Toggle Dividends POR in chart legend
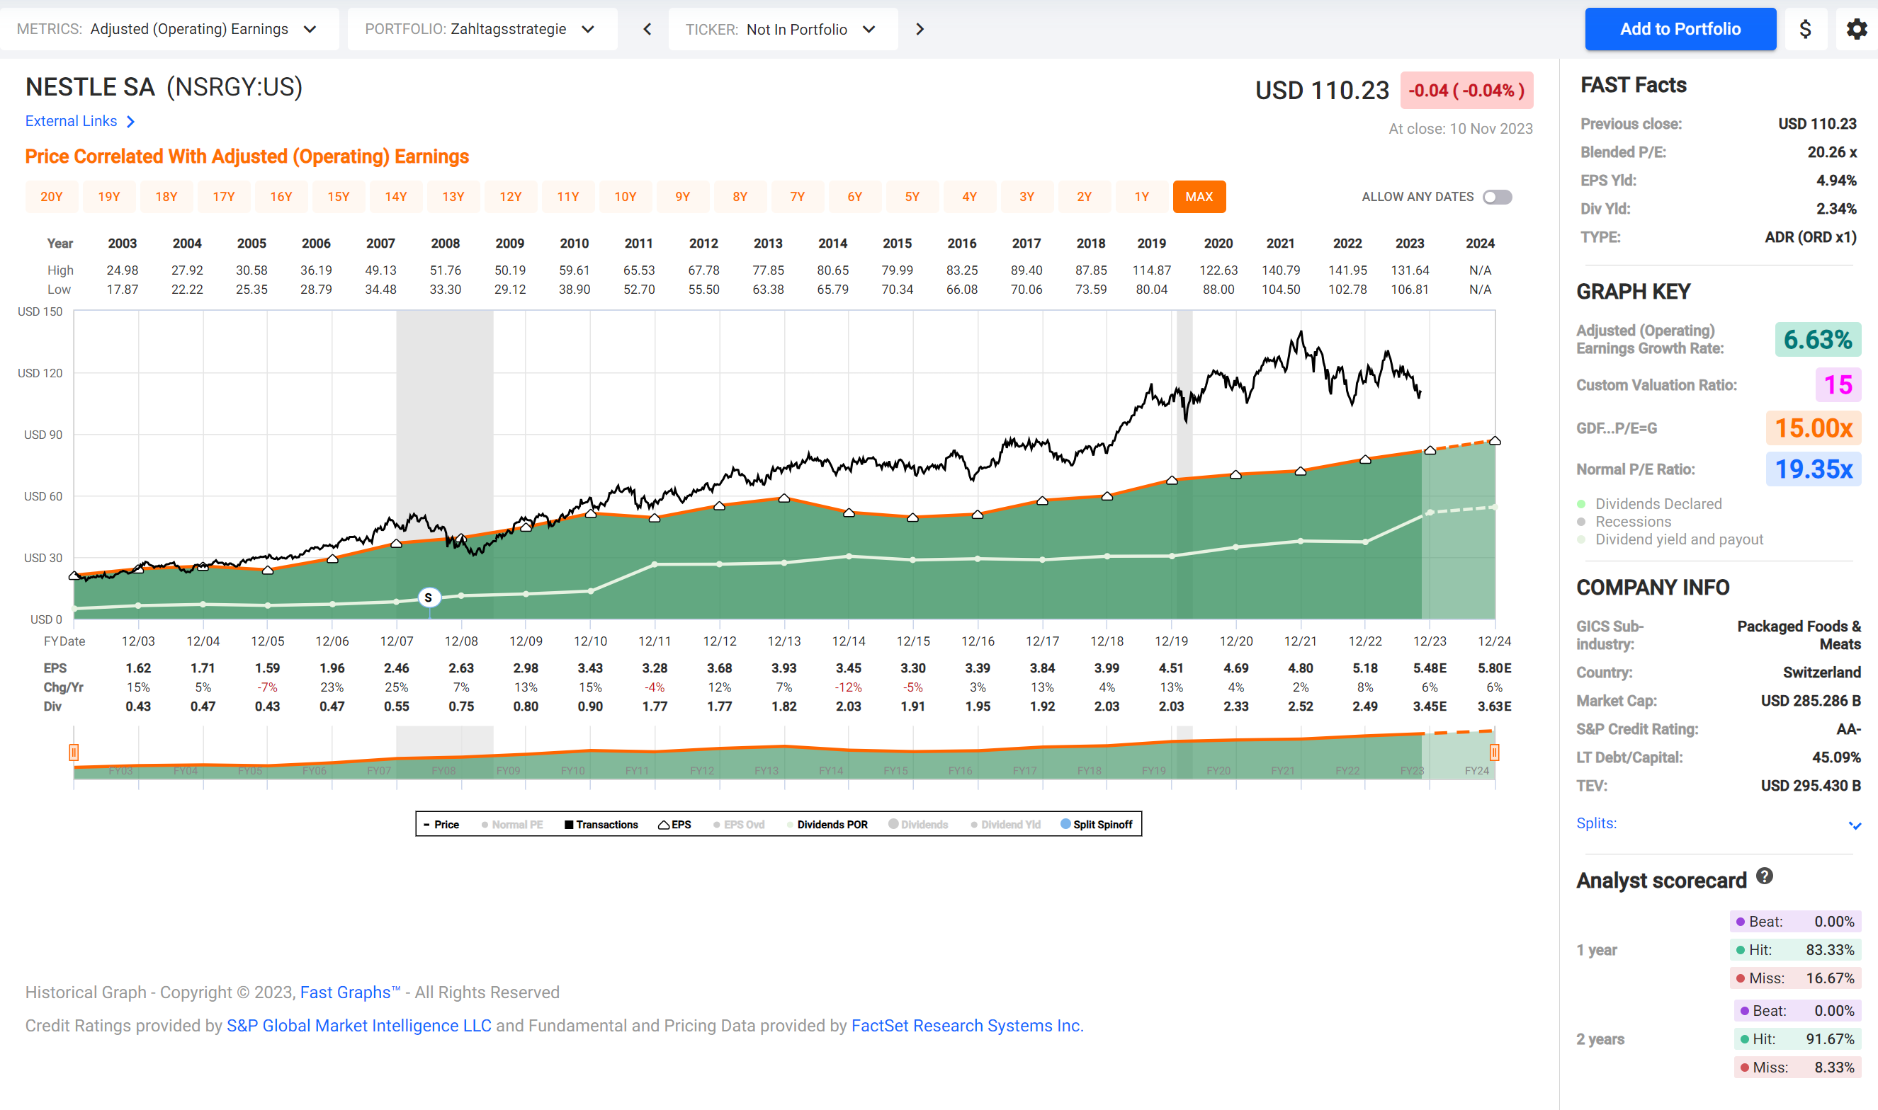The height and width of the screenshot is (1110, 1878). coord(828,824)
